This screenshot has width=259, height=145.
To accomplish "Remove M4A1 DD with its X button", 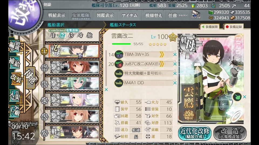I will (x=175, y=83).
